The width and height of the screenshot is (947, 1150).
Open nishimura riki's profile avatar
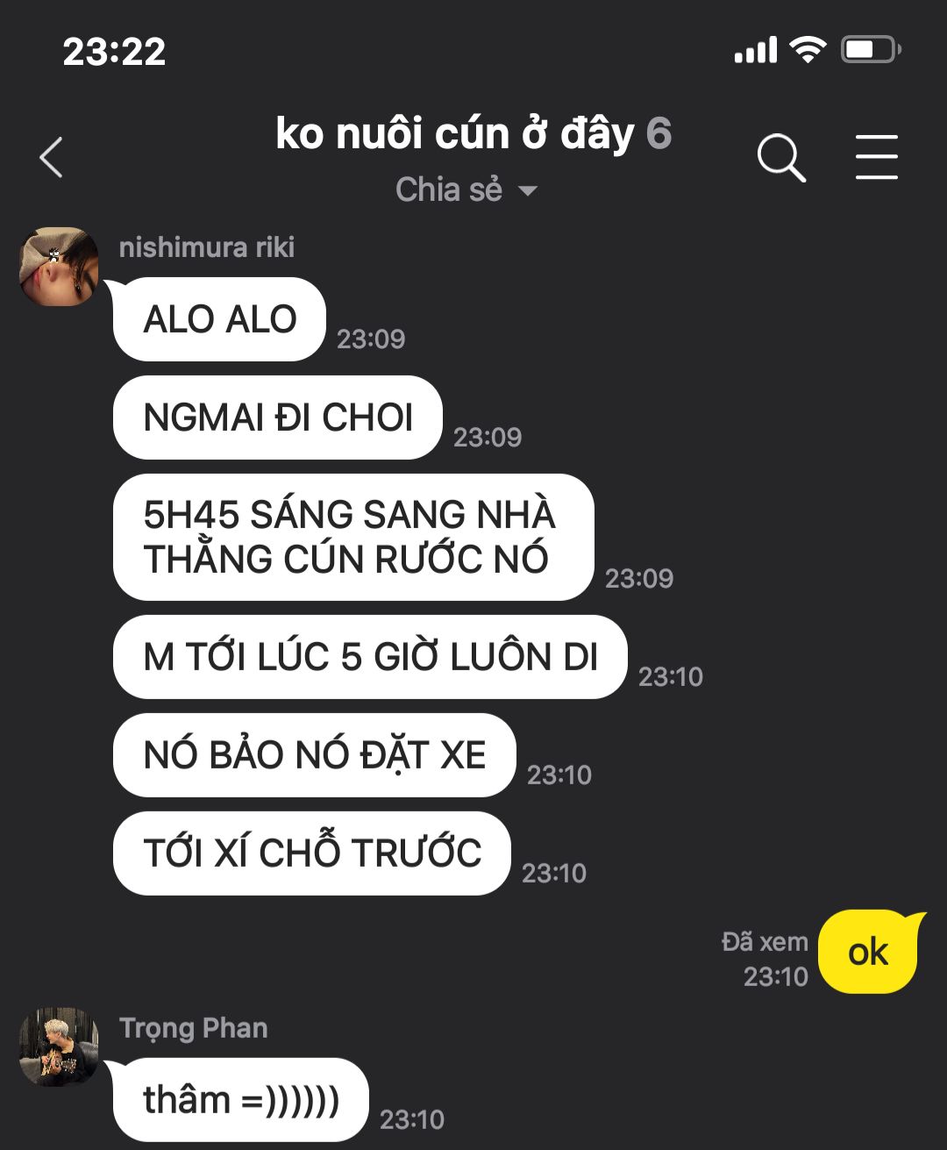click(x=59, y=267)
